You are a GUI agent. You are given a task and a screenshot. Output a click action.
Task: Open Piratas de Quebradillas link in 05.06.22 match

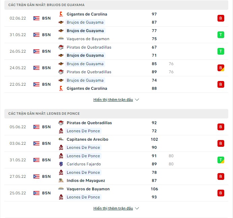(x=89, y=123)
